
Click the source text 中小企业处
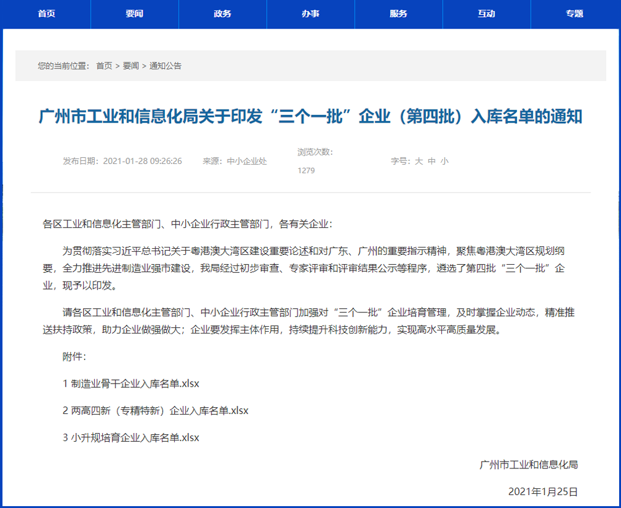pos(247,161)
